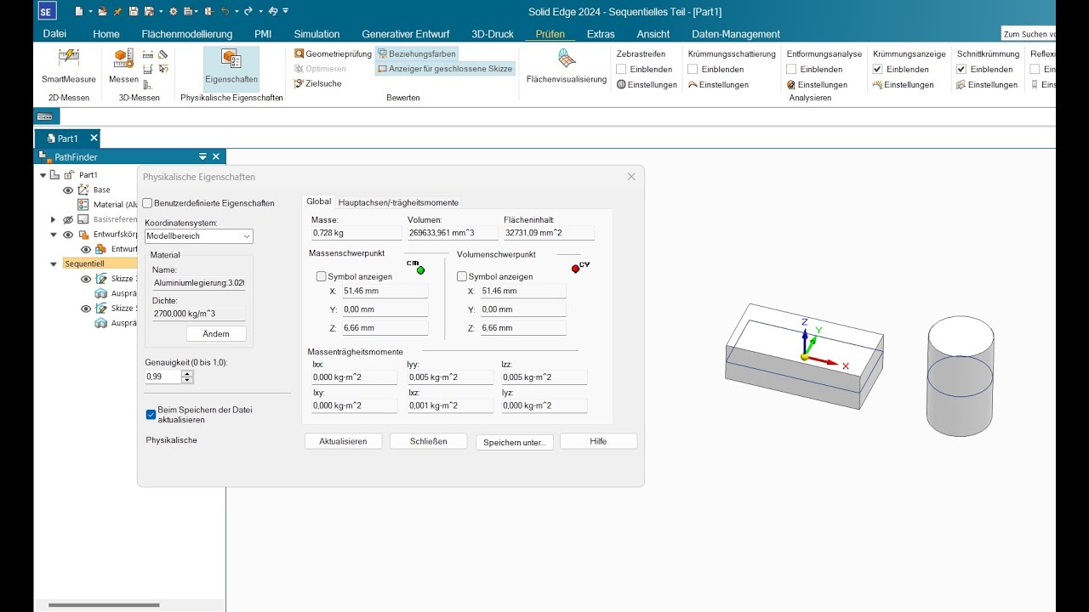Screen dimensions: 1089x612
Task: Uncheck Schnittkrümmung Einblenden checkbox
Action: tap(961, 70)
